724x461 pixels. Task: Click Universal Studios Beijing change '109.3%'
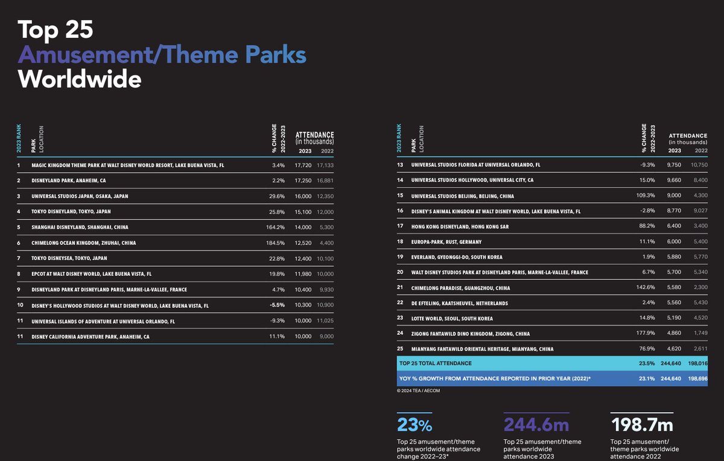click(x=646, y=196)
